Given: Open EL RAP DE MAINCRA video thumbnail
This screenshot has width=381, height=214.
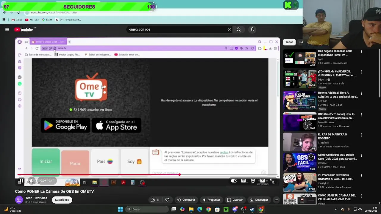Looking at the screenshot, I should tap(300, 142).
